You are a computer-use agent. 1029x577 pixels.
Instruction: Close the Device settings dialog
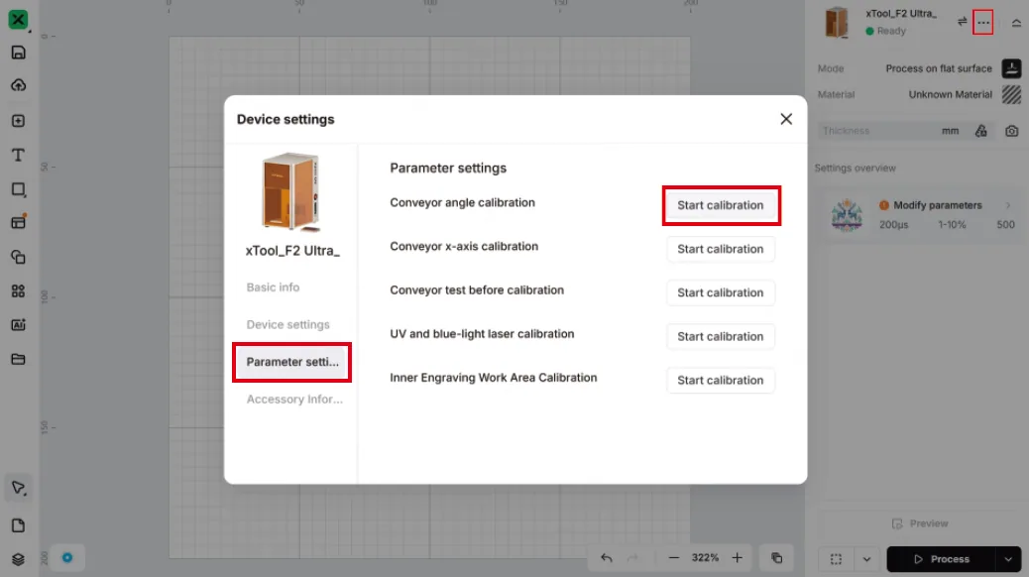(786, 119)
